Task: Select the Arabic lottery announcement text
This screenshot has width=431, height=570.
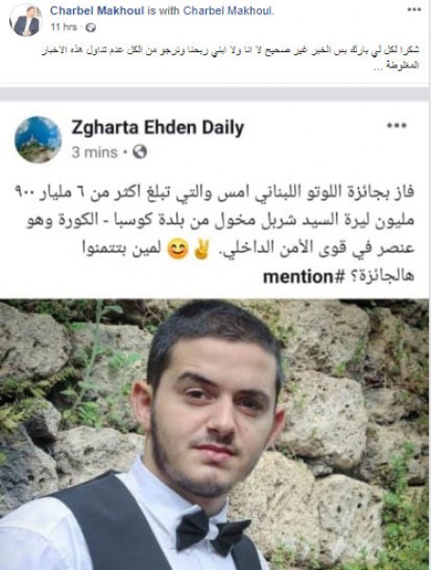Action: (220, 235)
